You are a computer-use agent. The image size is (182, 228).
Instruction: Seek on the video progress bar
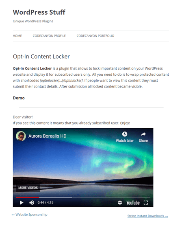click(83, 198)
